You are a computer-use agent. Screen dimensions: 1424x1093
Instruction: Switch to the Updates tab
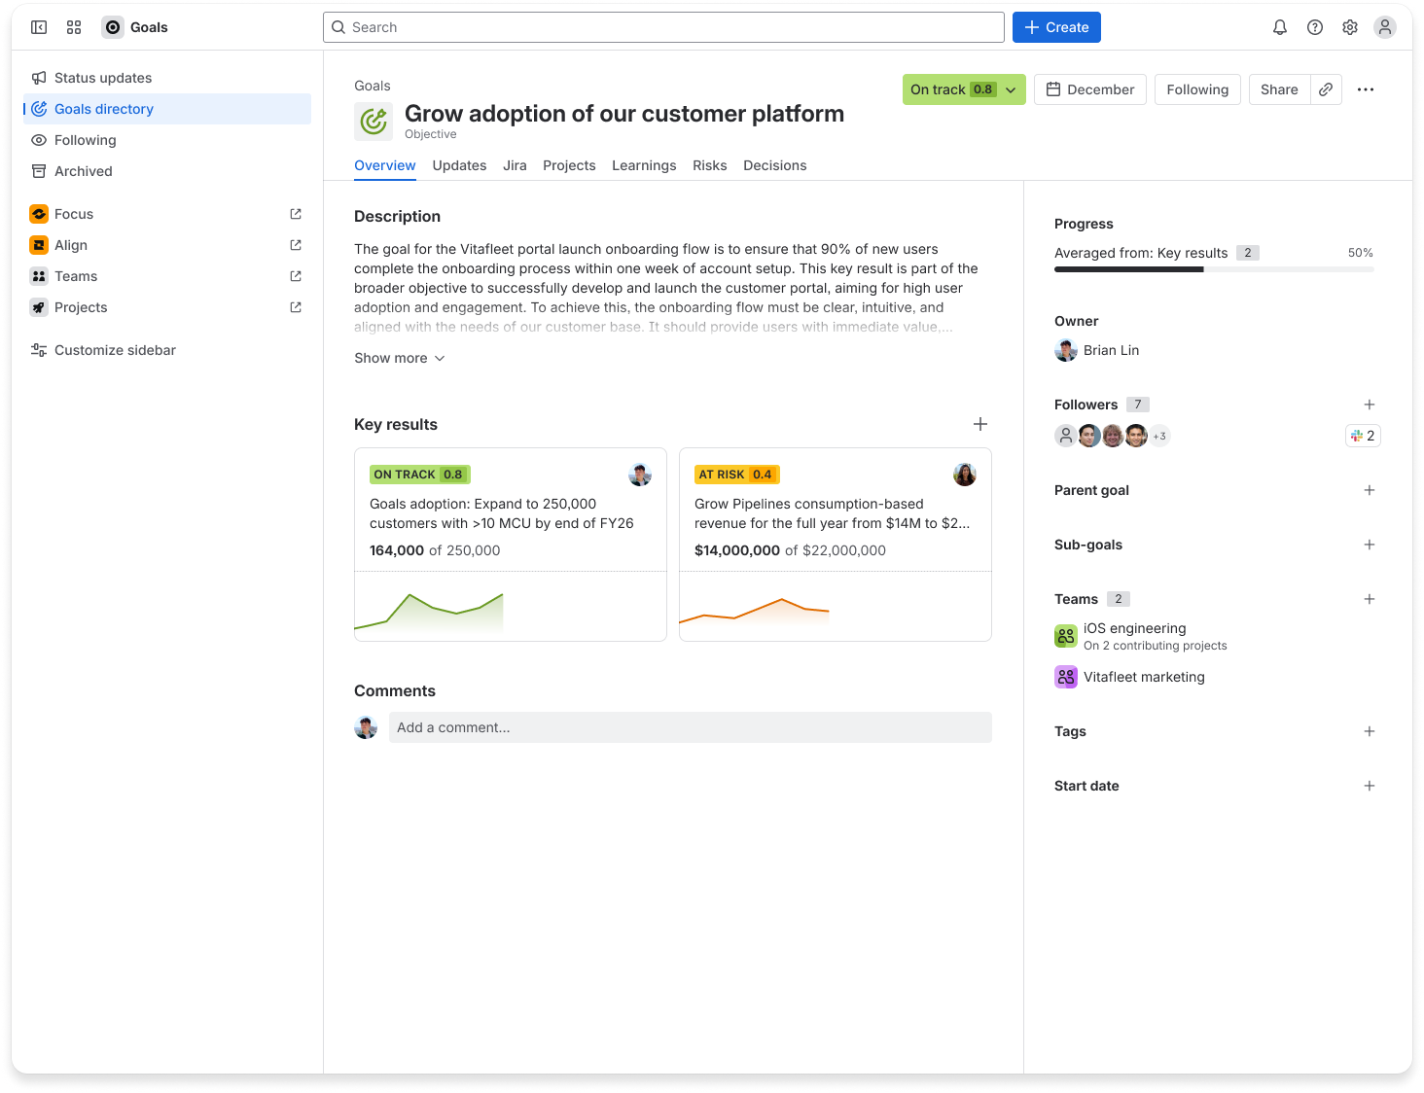point(459,165)
